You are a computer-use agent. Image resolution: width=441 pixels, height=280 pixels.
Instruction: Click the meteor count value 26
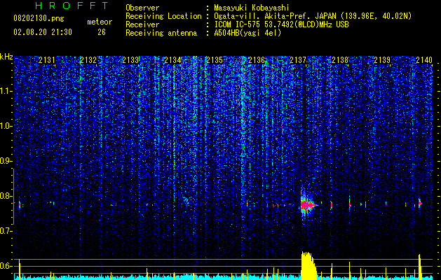point(102,32)
